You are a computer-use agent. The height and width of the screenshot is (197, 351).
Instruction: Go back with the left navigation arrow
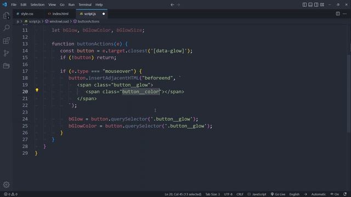click(172, 5)
